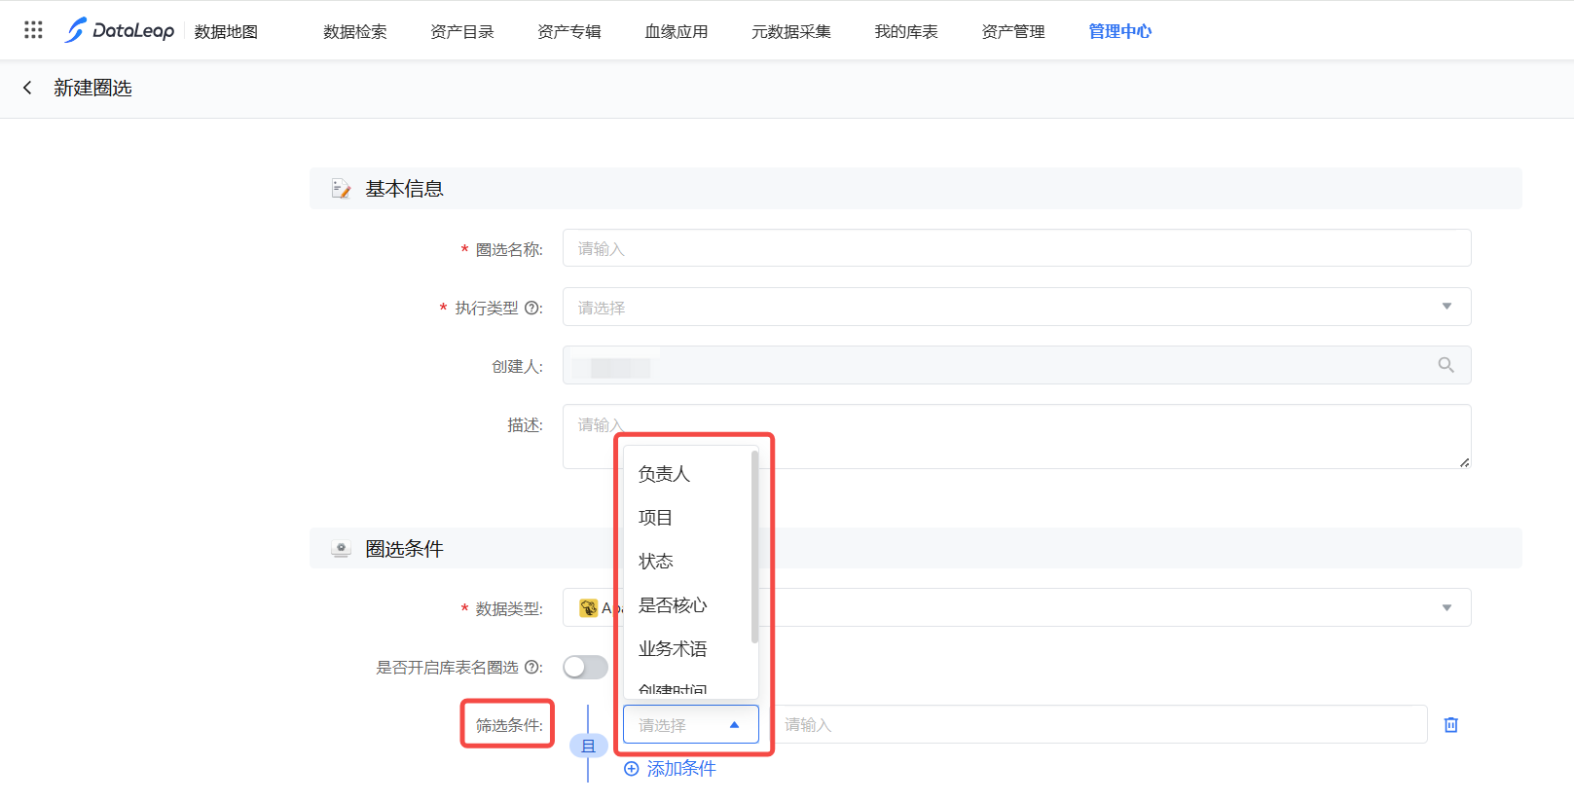Viewport: 1574px width, 802px height.
Task: Click the DataLeap logo
Action: [x=120, y=30]
